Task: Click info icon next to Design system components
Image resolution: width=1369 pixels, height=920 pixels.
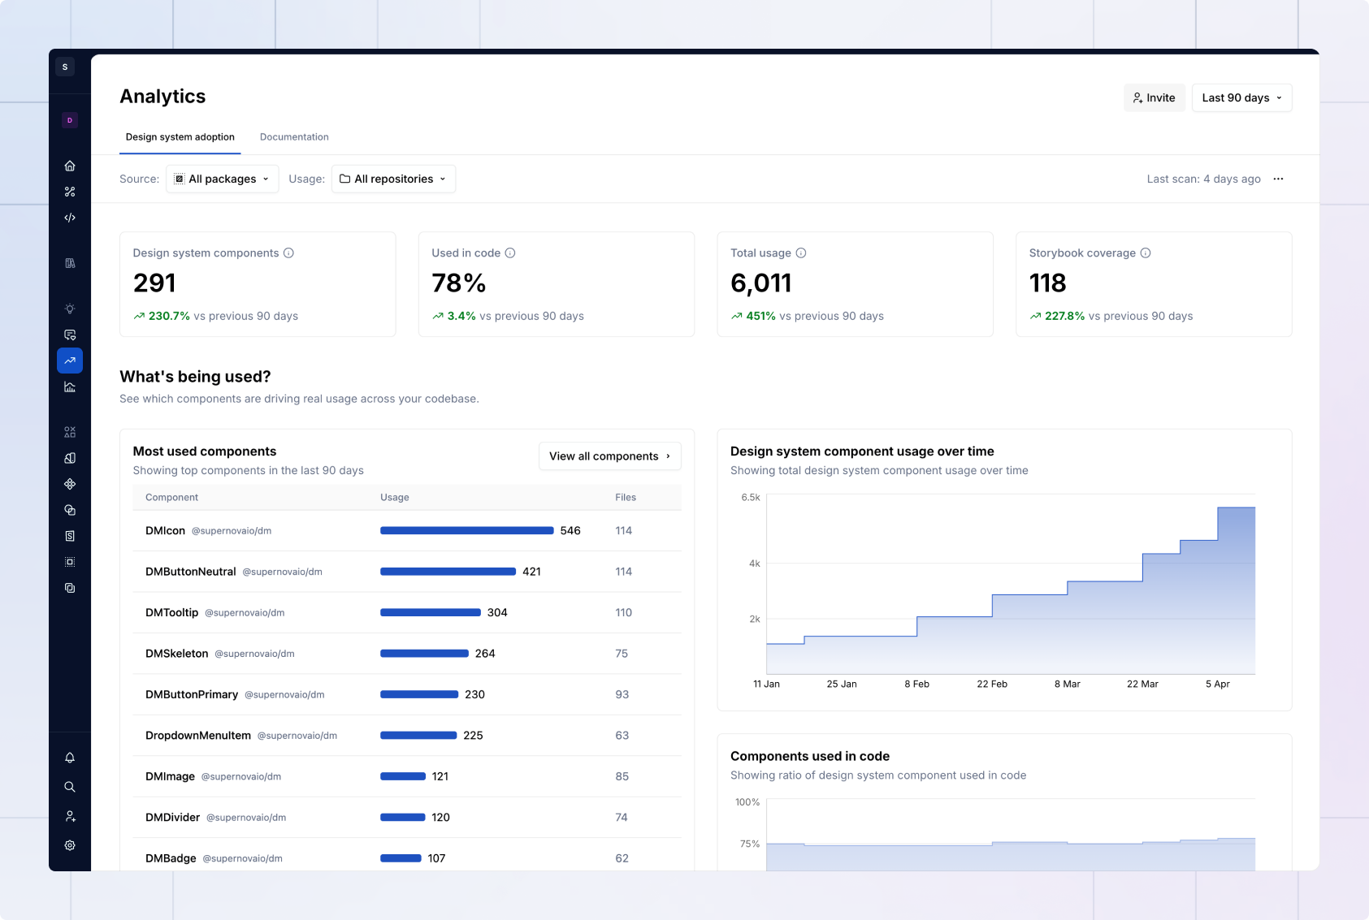Action: [x=288, y=253]
